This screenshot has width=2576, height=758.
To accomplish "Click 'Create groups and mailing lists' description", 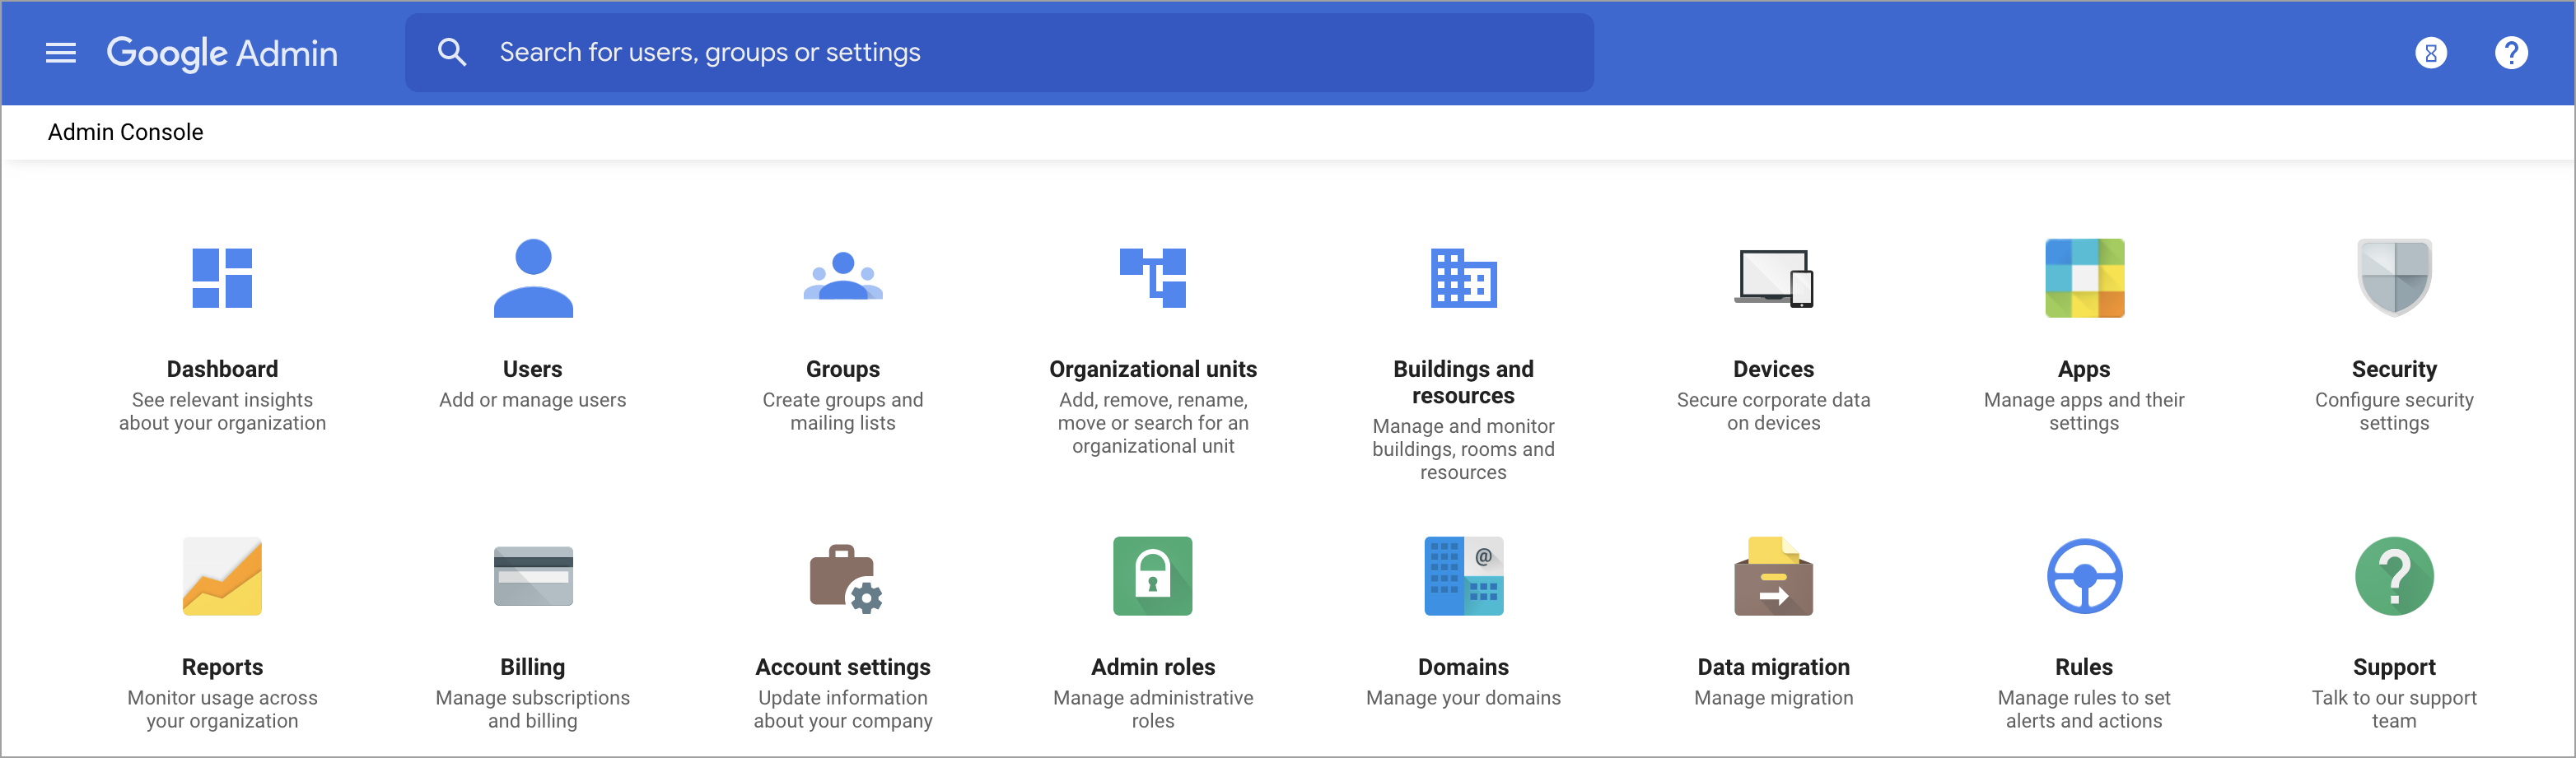I will 843,411.
